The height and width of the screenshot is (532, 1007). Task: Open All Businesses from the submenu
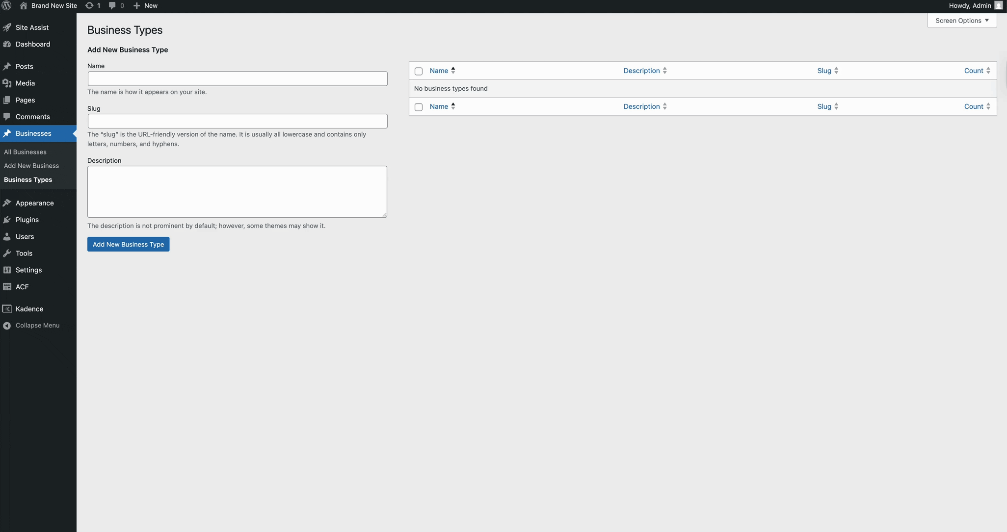pos(26,152)
